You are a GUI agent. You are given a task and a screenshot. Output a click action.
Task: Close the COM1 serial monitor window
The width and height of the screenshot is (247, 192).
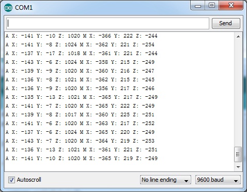(x=231, y=6)
